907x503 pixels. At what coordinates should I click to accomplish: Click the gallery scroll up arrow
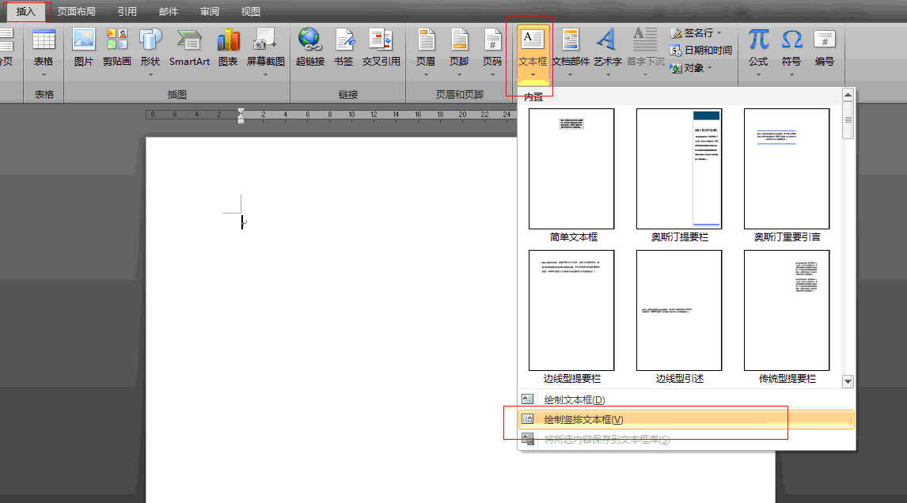point(848,95)
